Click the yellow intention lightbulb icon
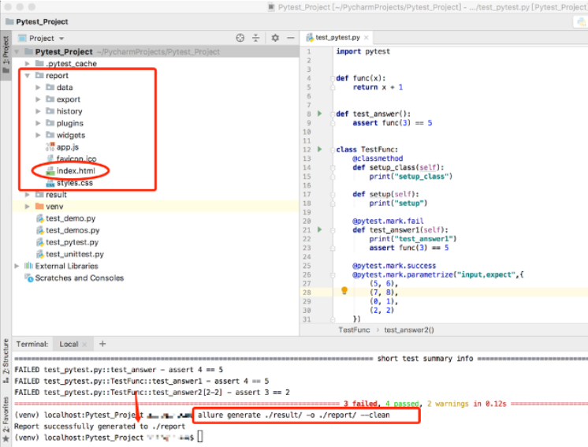Image resolution: width=588 pixels, height=447 pixels. click(x=344, y=291)
